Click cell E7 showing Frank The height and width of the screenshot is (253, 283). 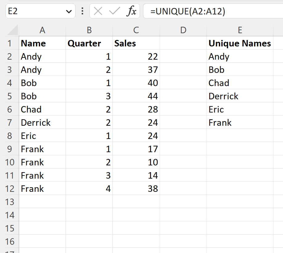point(240,122)
